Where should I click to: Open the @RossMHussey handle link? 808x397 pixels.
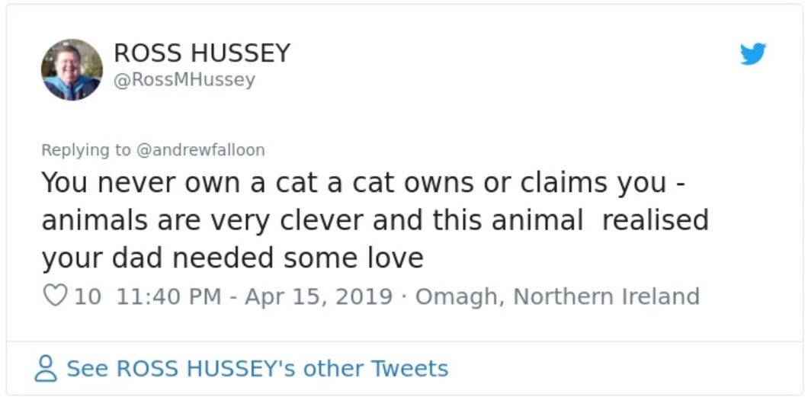(x=184, y=79)
